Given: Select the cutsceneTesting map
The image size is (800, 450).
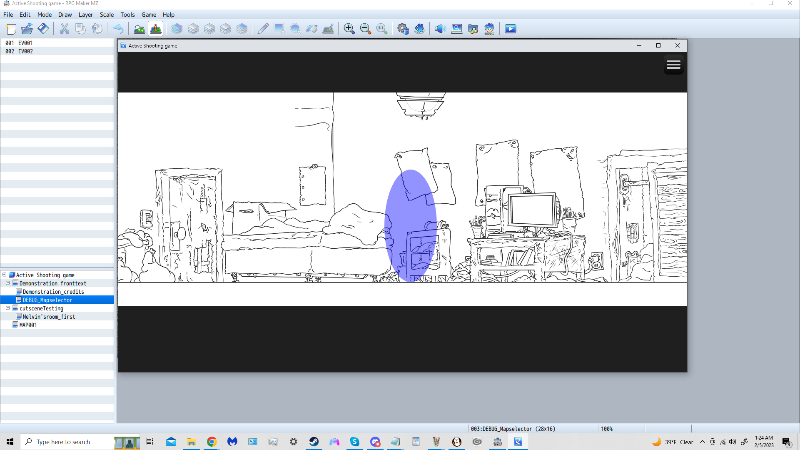Looking at the screenshot, I should coord(41,308).
